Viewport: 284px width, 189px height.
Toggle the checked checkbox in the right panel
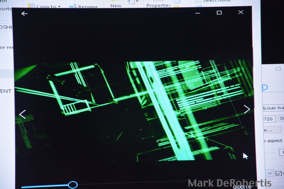pyautogui.click(x=278, y=174)
